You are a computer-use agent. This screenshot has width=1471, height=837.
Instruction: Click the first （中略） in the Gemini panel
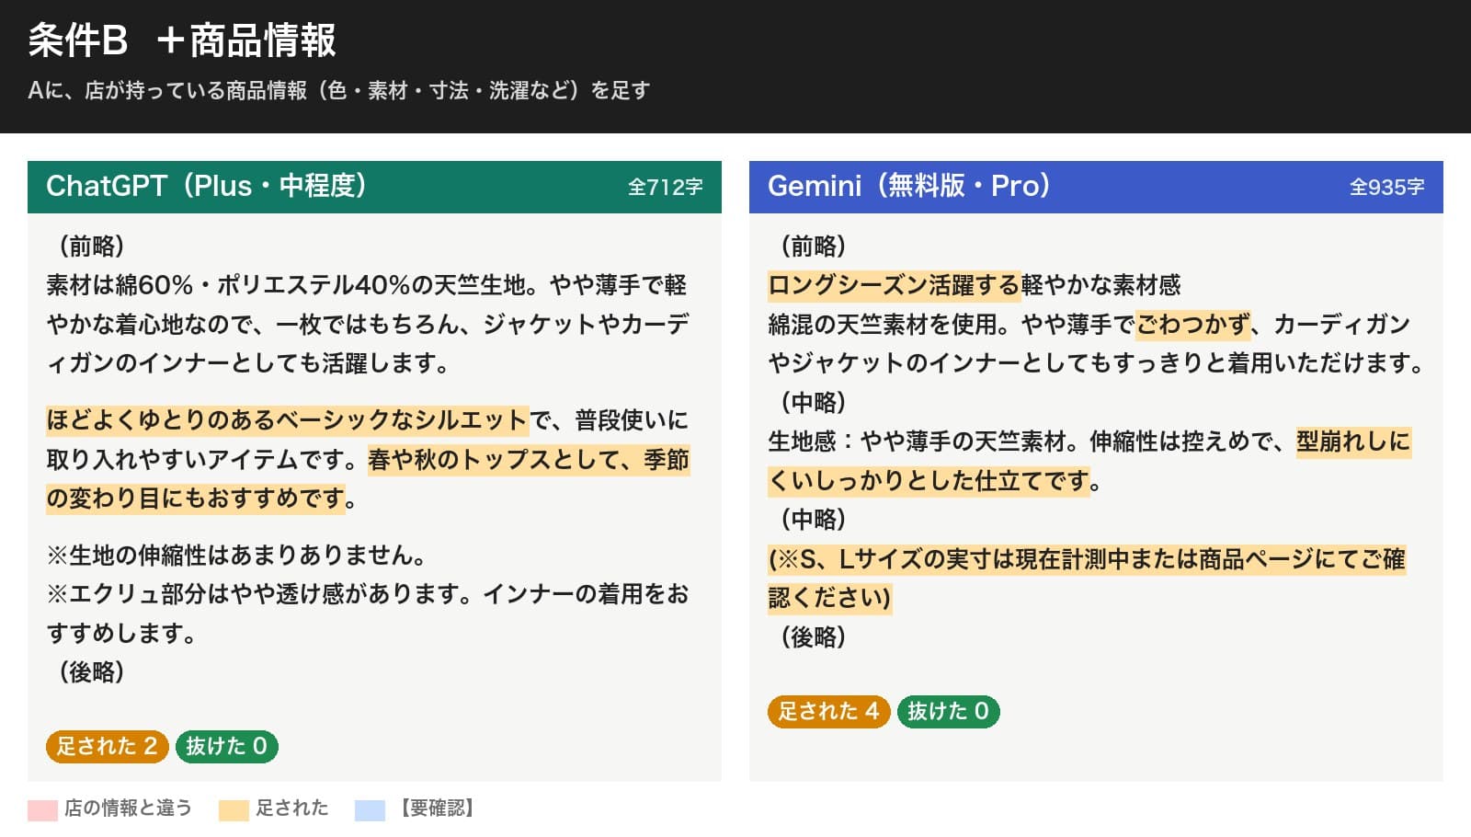814,402
